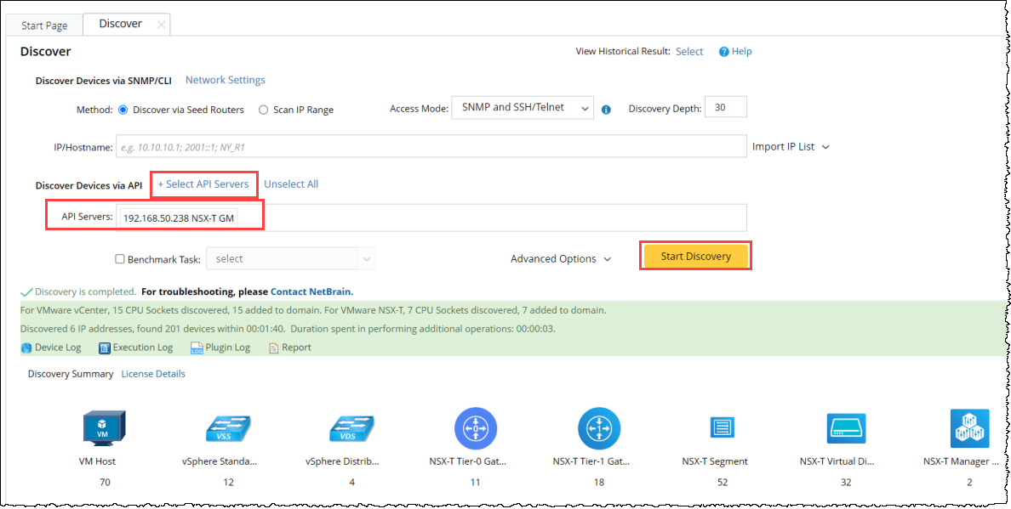
Task: Expand Advanced Options
Action: pos(561,259)
